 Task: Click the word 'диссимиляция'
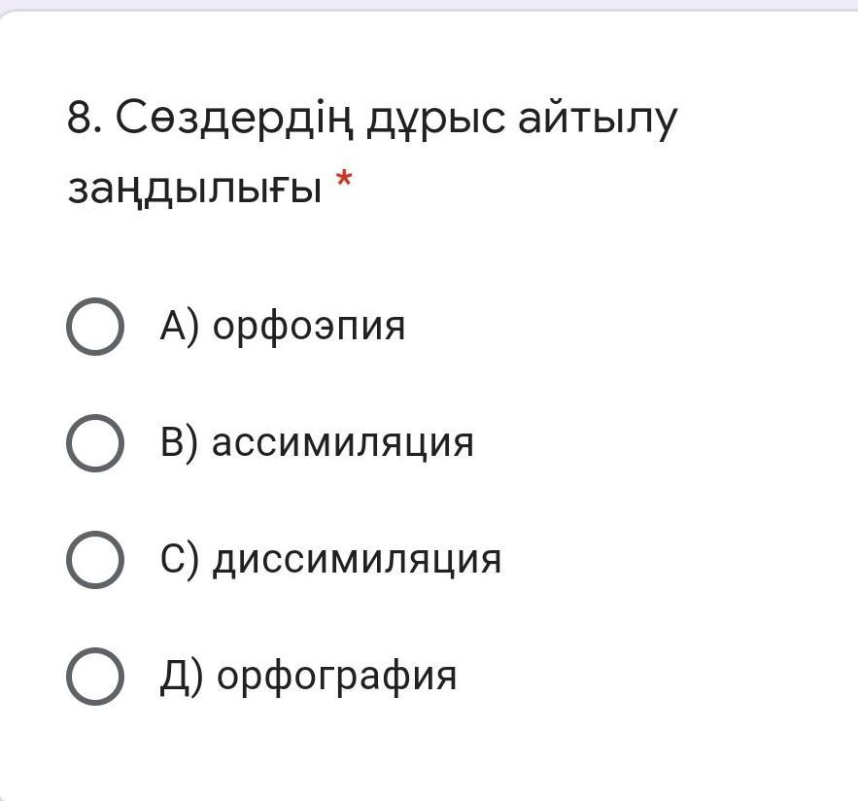tap(357, 561)
